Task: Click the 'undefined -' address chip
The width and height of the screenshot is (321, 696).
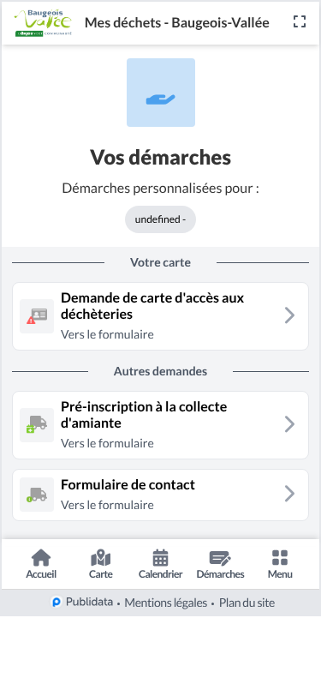Action: 161,219
